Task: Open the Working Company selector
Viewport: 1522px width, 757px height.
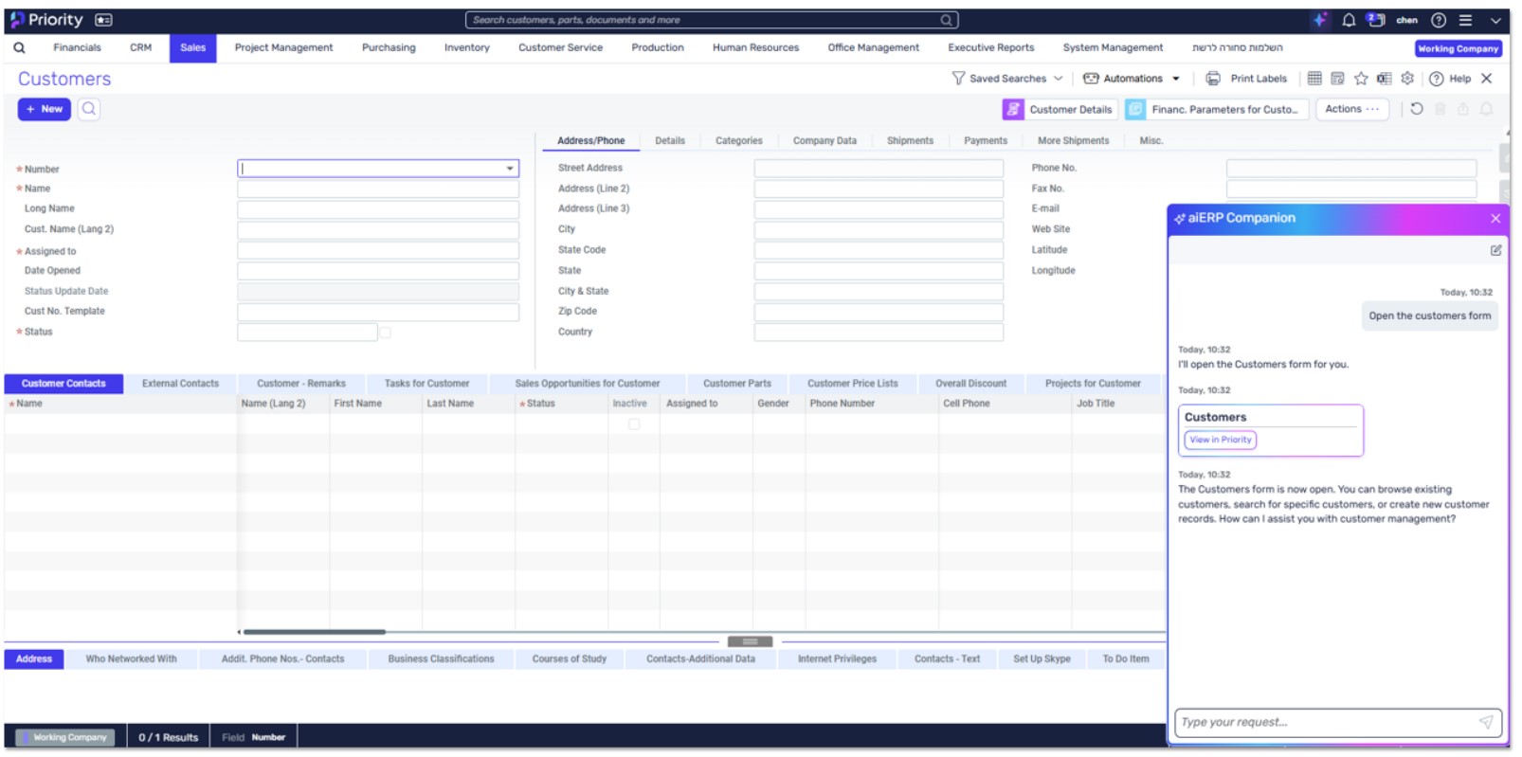Action: [x=1459, y=48]
